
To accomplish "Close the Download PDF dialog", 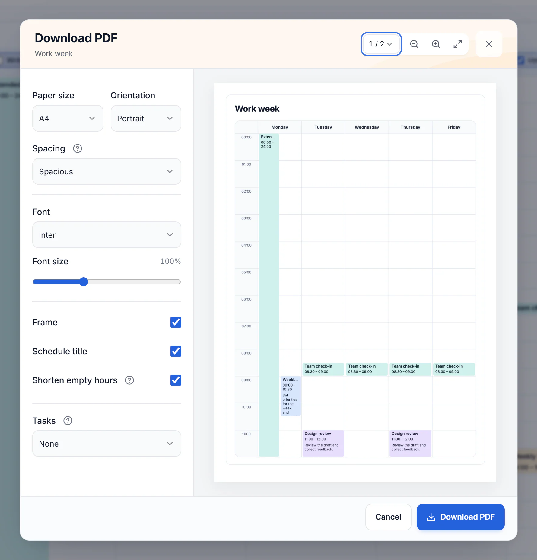I will (489, 44).
